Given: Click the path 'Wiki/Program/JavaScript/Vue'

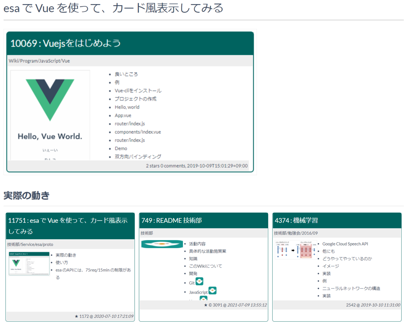Looking at the screenshot, I should click(x=39, y=61).
